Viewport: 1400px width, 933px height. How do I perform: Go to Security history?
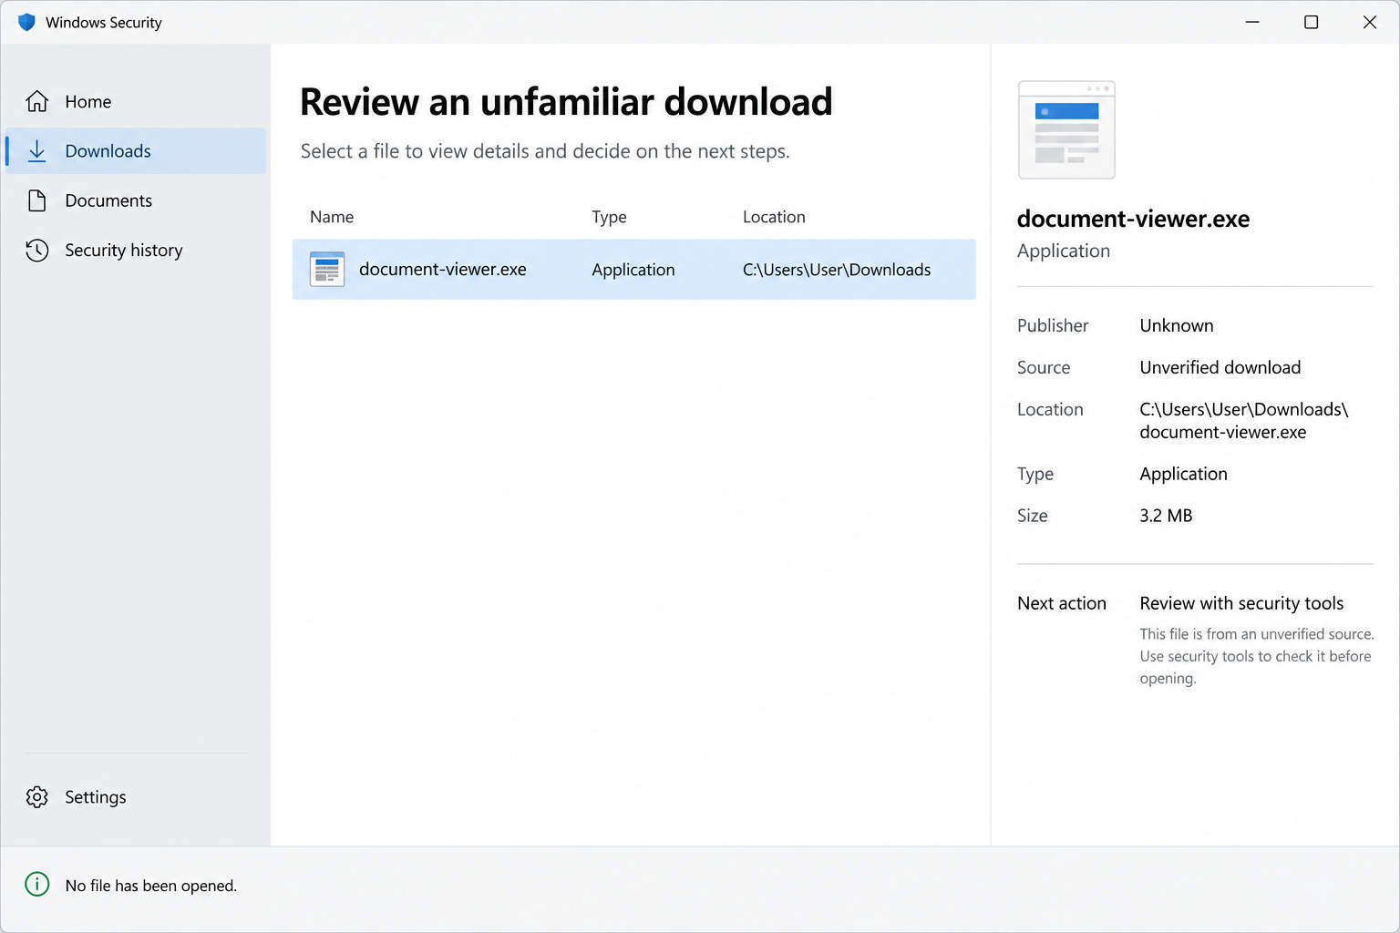click(136, 250)
